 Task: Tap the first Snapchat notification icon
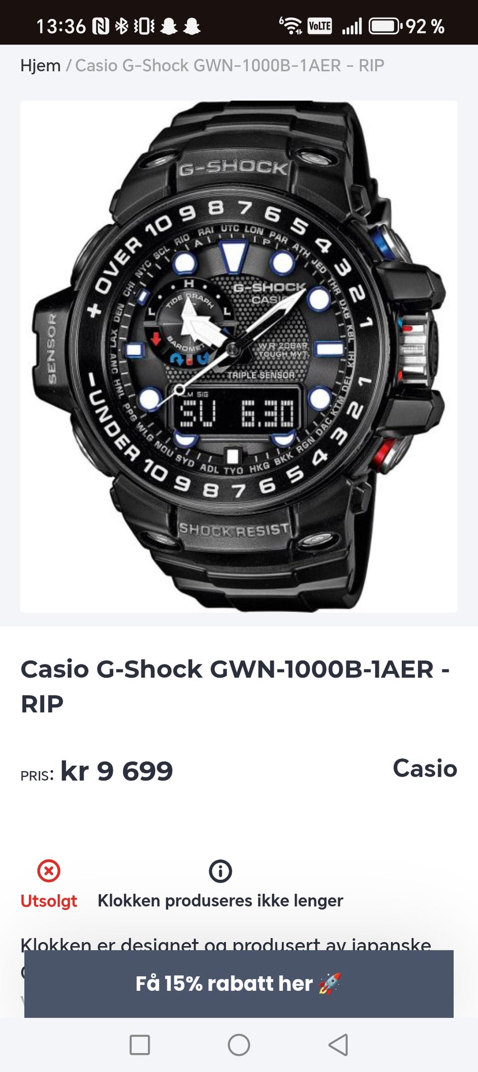tap(169, 26)
